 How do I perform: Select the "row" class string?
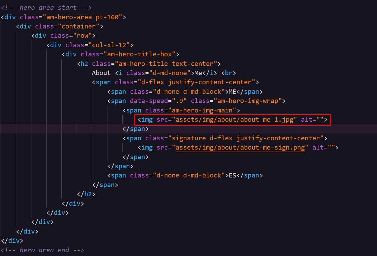[82, 36]
